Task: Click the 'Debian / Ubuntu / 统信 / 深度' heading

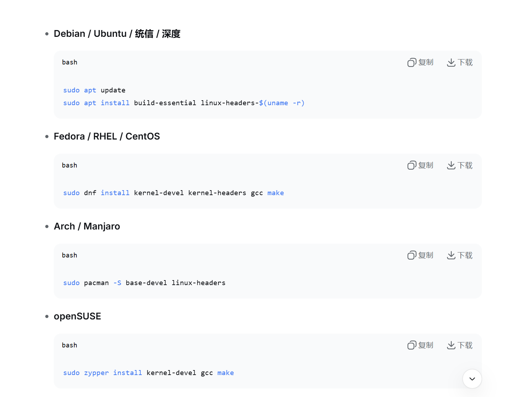Action: [x=117, y=34]
